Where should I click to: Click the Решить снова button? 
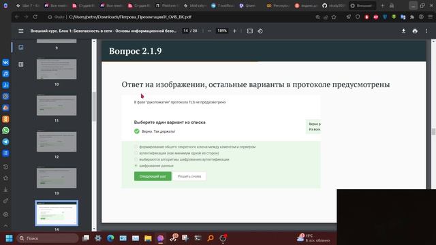click(189, 176)
